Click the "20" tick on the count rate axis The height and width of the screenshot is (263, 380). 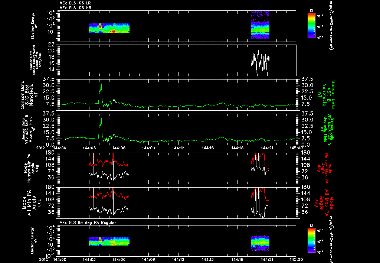pos(51,51)
